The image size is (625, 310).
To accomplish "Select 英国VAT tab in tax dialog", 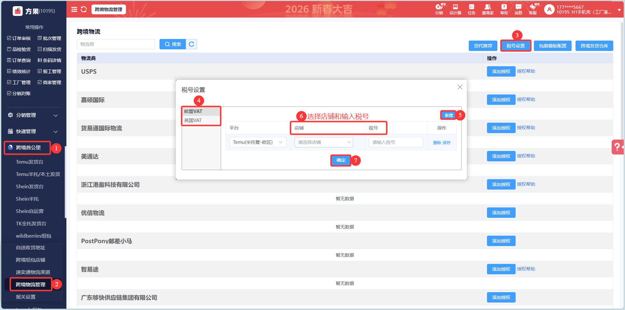I will pos(193,120).
